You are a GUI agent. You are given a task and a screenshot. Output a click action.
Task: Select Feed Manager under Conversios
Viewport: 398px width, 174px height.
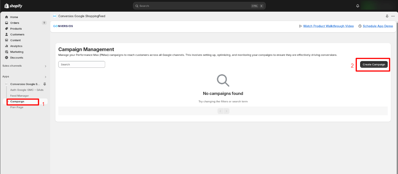19,96
